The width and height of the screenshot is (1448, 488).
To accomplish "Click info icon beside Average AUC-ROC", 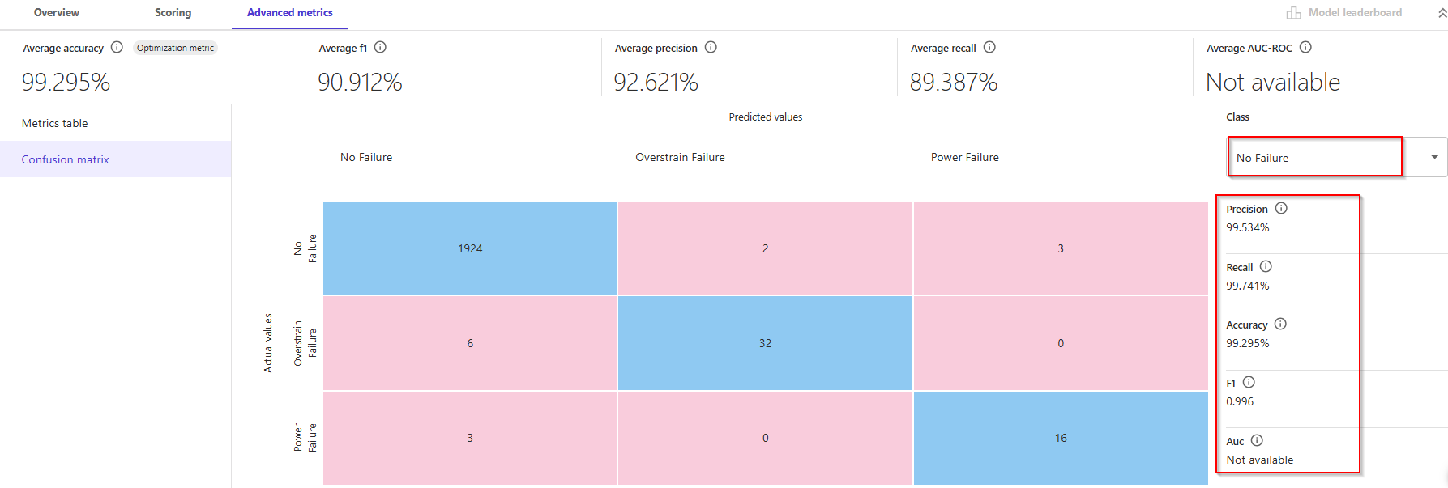I will 1305,47.
